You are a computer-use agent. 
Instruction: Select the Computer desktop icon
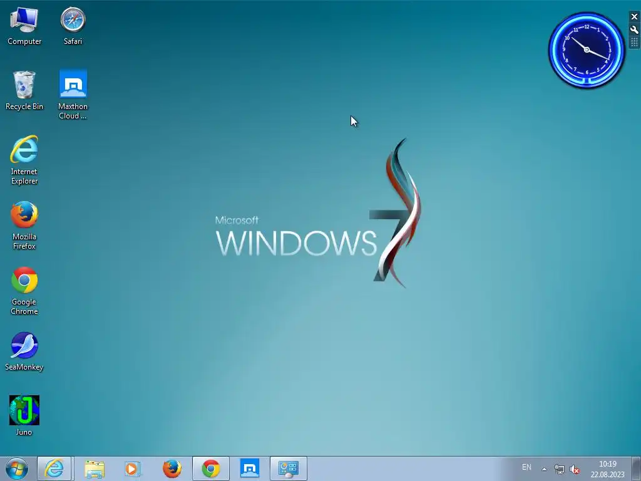pyautogui.click(x=24, y=26)
